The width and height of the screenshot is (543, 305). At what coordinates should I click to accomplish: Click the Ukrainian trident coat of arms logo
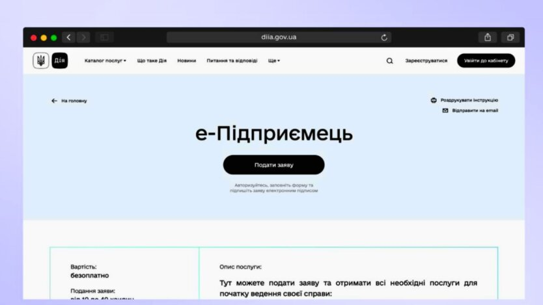coord(41,60)
